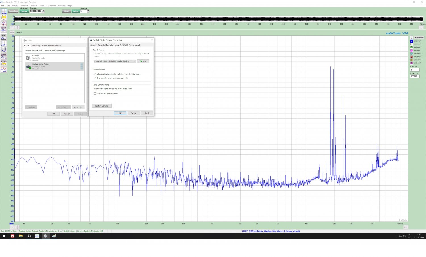Open the yellow waterfall 3D plot tool
Viewport: 426px width, 257px height.
(x=4, y=17)
